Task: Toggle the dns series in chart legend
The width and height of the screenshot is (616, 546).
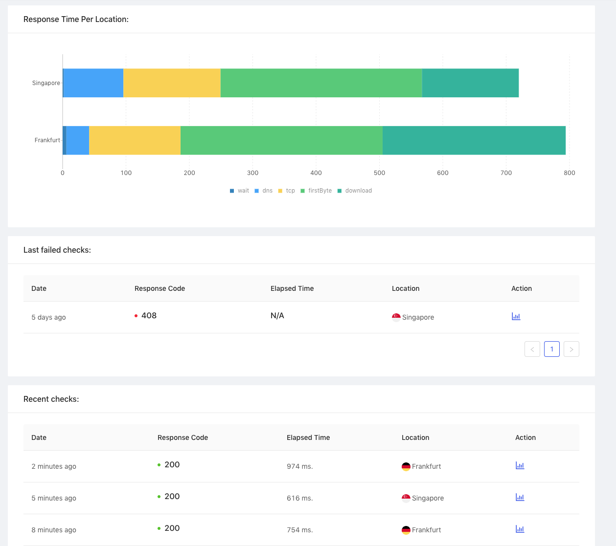Action: tap(264, 191)
